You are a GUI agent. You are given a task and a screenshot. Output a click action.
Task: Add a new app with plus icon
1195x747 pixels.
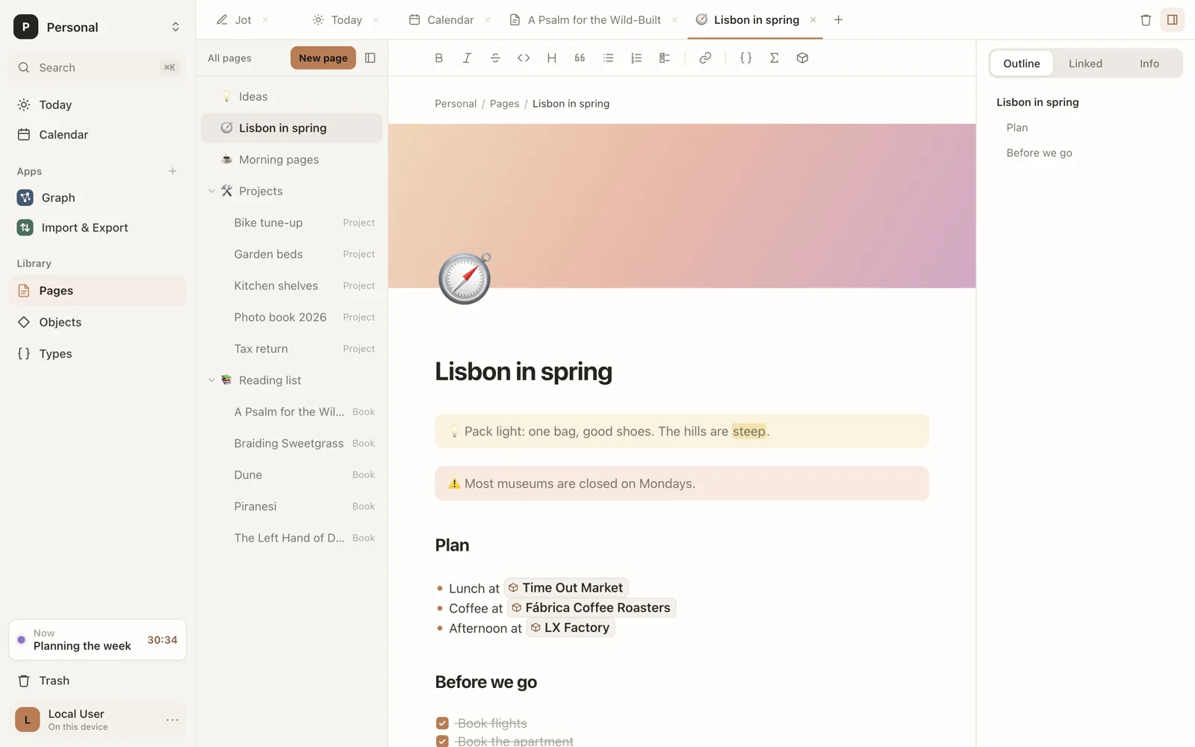[173, 172]
